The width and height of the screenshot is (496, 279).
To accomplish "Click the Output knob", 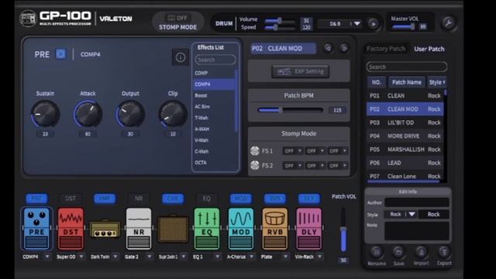I will pos(130,114).
